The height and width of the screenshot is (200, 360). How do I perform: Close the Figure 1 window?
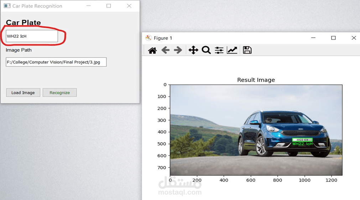[354, 38]
